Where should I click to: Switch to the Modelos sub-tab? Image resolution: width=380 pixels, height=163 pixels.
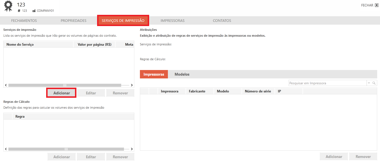182,74
